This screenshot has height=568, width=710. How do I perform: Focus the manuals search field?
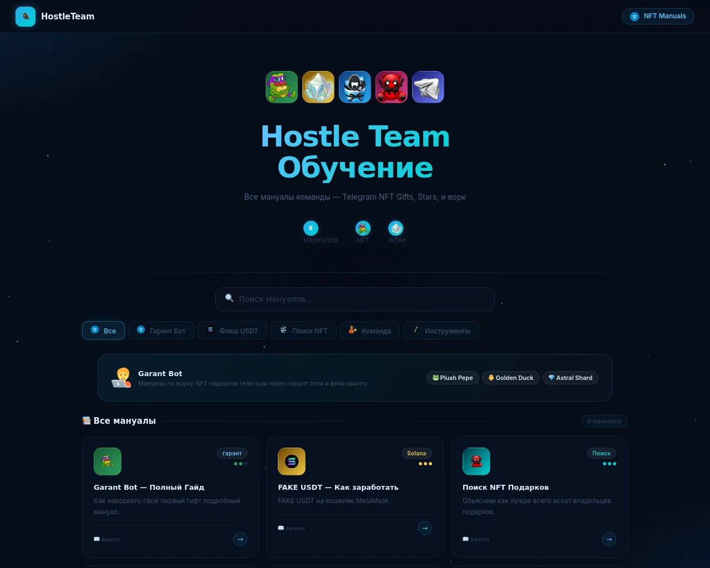(x=355, y=299)
